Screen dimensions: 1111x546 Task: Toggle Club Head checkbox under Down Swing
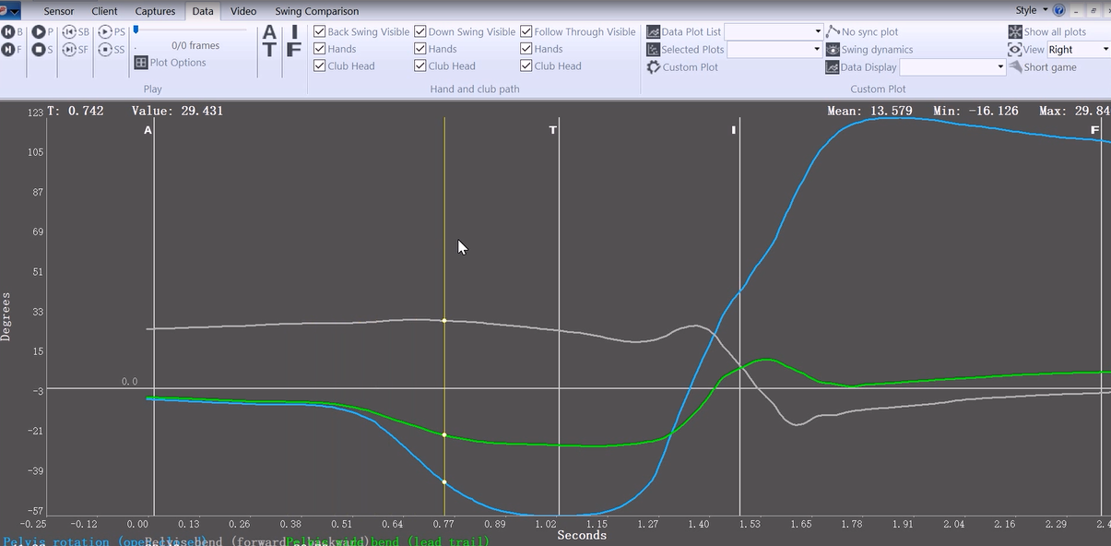pyautogui.click(x=420, y=66)
